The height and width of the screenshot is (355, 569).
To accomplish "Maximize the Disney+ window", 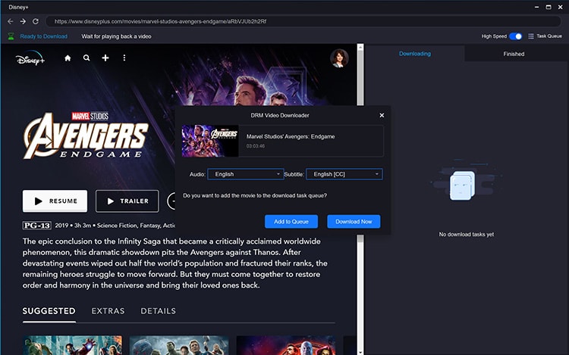I will click(x=549, y=7).
